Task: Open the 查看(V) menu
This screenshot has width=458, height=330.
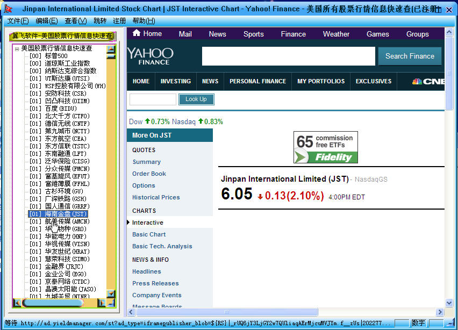Action: (x=76, y=21)
